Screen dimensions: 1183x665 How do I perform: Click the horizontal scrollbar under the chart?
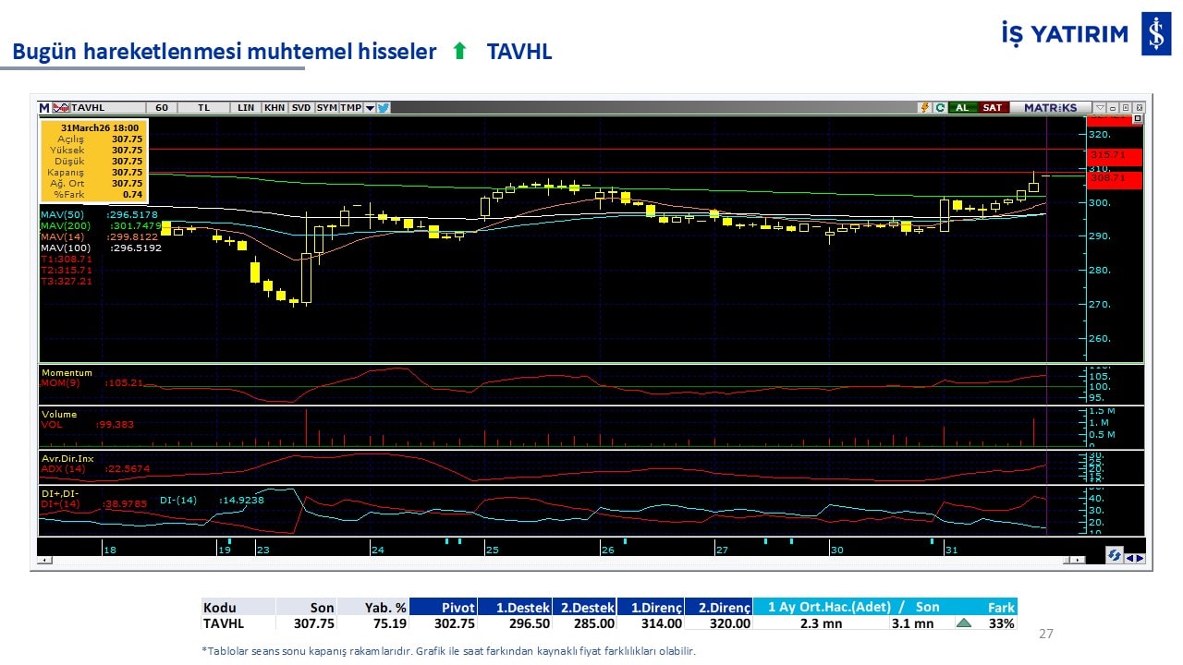coord(555,560)
